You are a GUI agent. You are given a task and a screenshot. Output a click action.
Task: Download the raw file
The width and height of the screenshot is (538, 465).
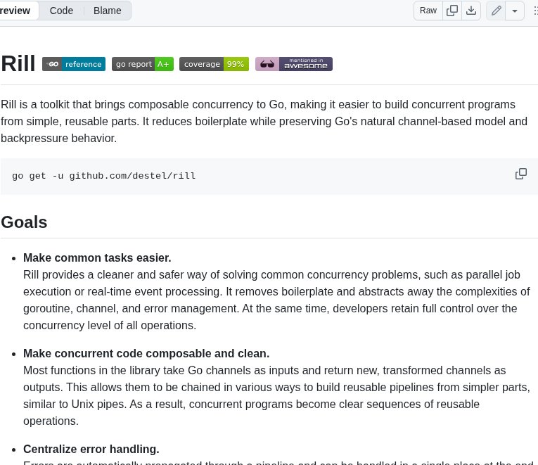tap(470, 11)
